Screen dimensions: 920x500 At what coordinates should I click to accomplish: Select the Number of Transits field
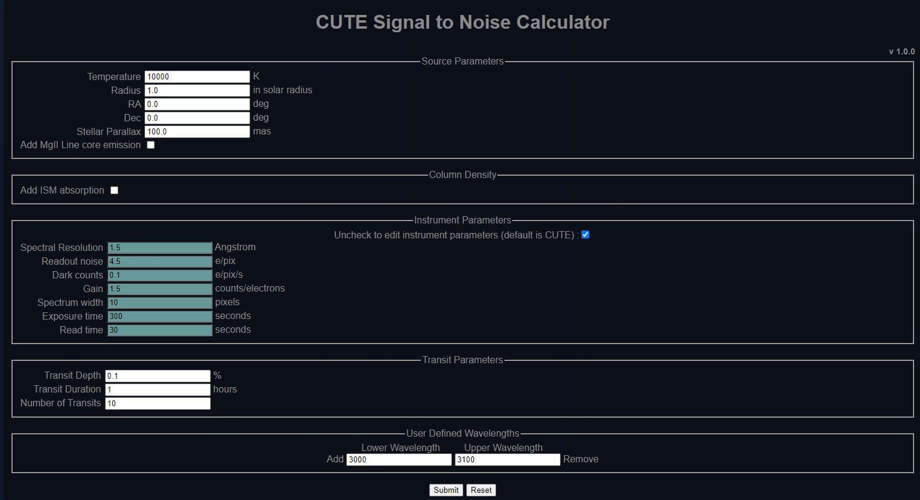pos(158,403)
